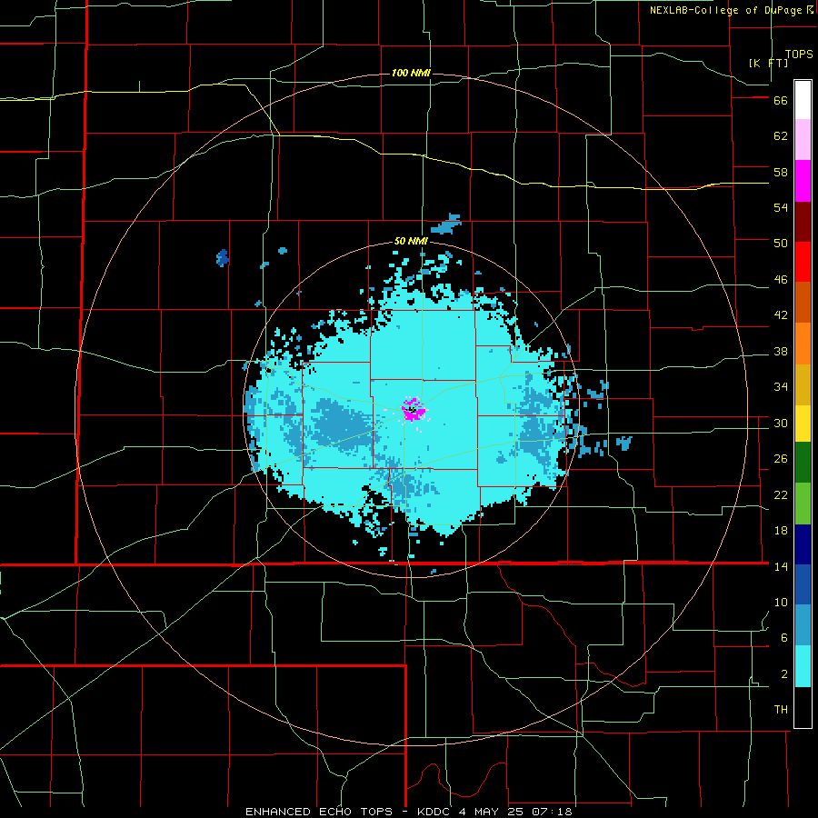
Task: Click the black TH threshold legend swatch
Action: [x=803, y=707]
